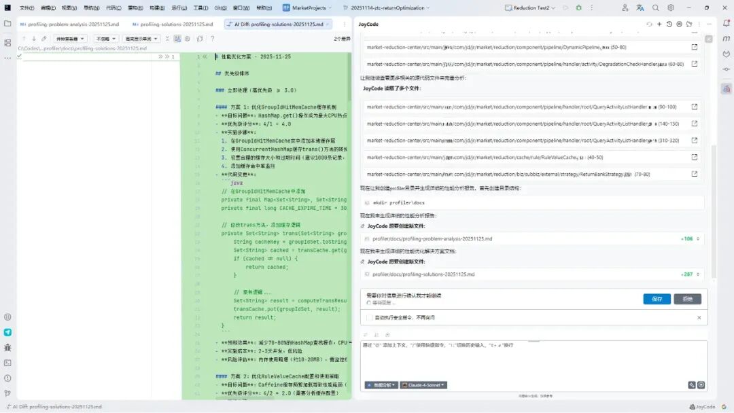Viewport: 734px width, 413px height.
Task: Open the agent mode dropdown beside Claude-4-Sonnet
Action: 381,385
